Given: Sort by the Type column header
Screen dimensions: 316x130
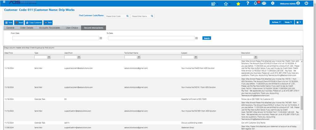Looking at the screenshot, I should tap(36, 53).
